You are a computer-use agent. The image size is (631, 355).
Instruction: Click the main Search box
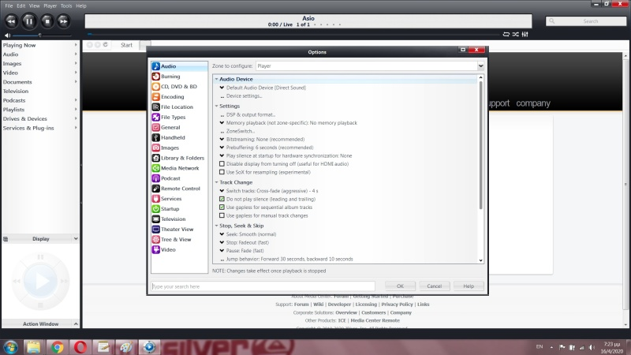point(586,21)
